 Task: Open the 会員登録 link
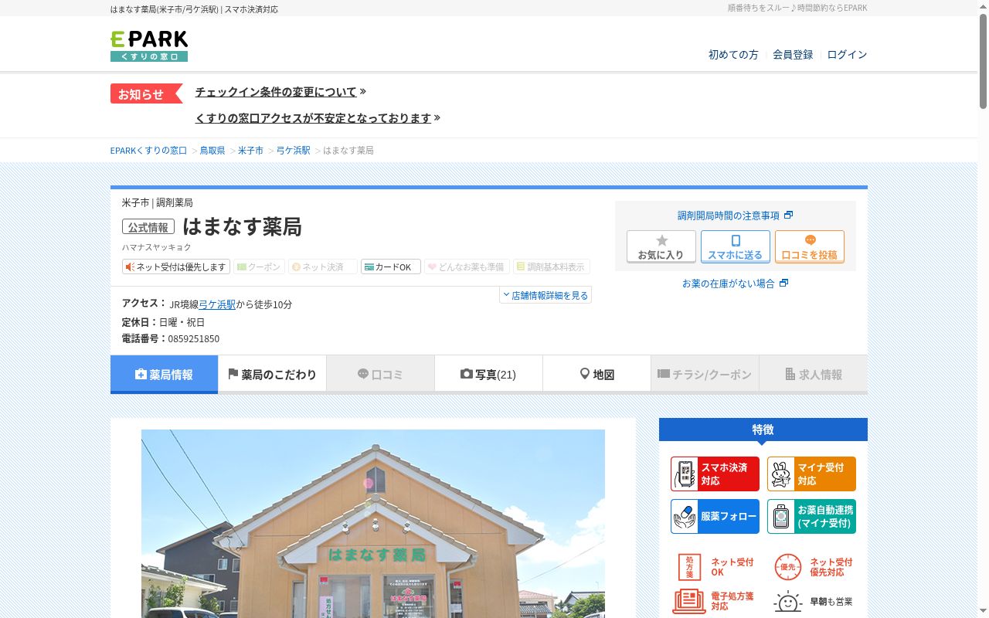click(793, 55)
